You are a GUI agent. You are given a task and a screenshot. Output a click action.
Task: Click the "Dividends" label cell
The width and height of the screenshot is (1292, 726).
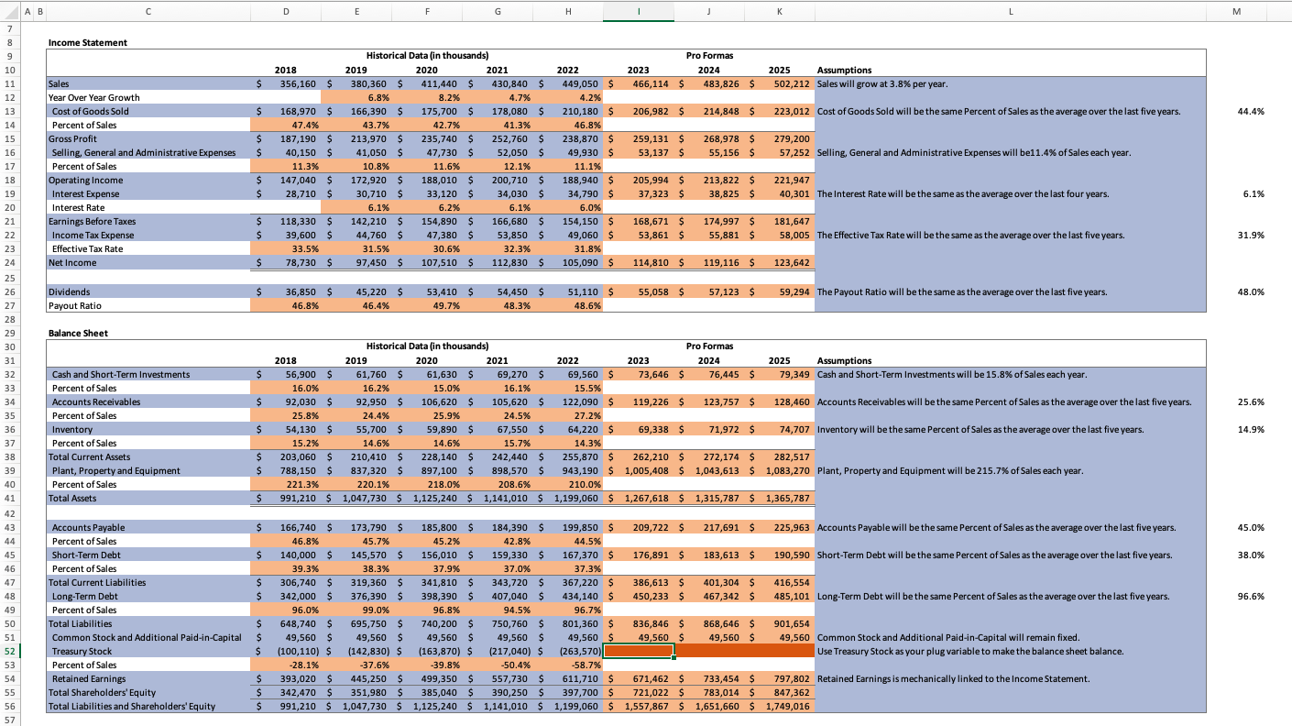(70, 291)
